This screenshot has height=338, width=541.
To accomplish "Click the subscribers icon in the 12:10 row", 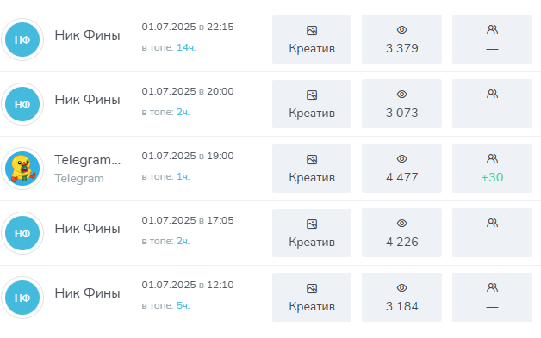I will [x=492, y=287].
